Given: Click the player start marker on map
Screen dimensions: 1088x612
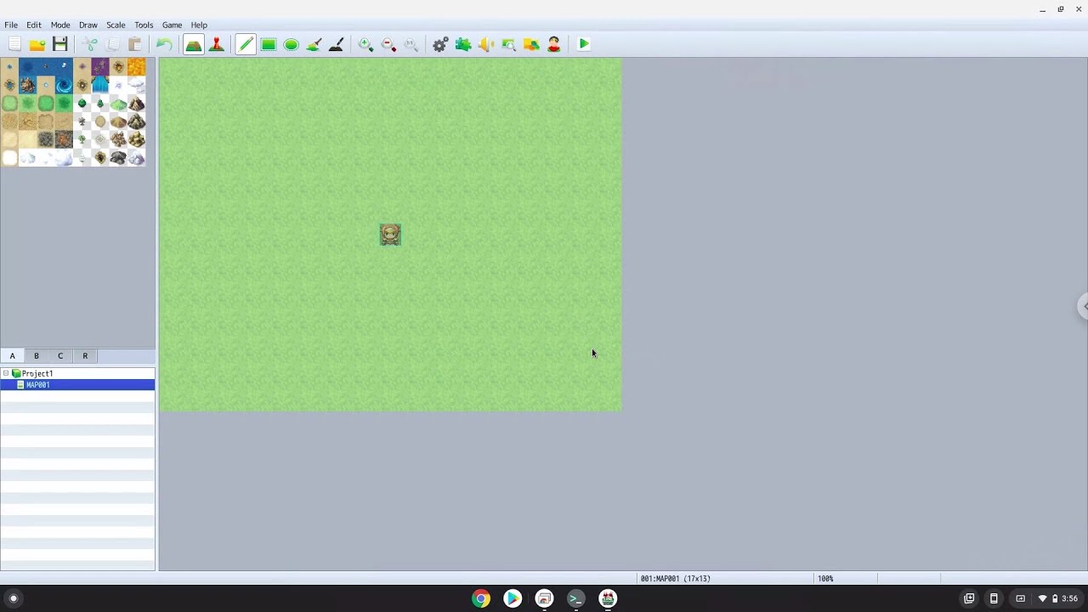Looking at the screenshot, I should 390,235.
